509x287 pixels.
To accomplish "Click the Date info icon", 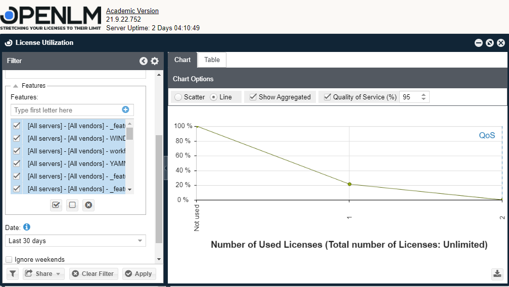I will tap(27, 227).
